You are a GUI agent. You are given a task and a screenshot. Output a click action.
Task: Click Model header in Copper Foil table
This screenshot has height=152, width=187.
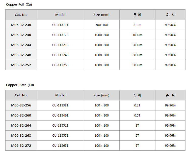[x=60, y=15]
